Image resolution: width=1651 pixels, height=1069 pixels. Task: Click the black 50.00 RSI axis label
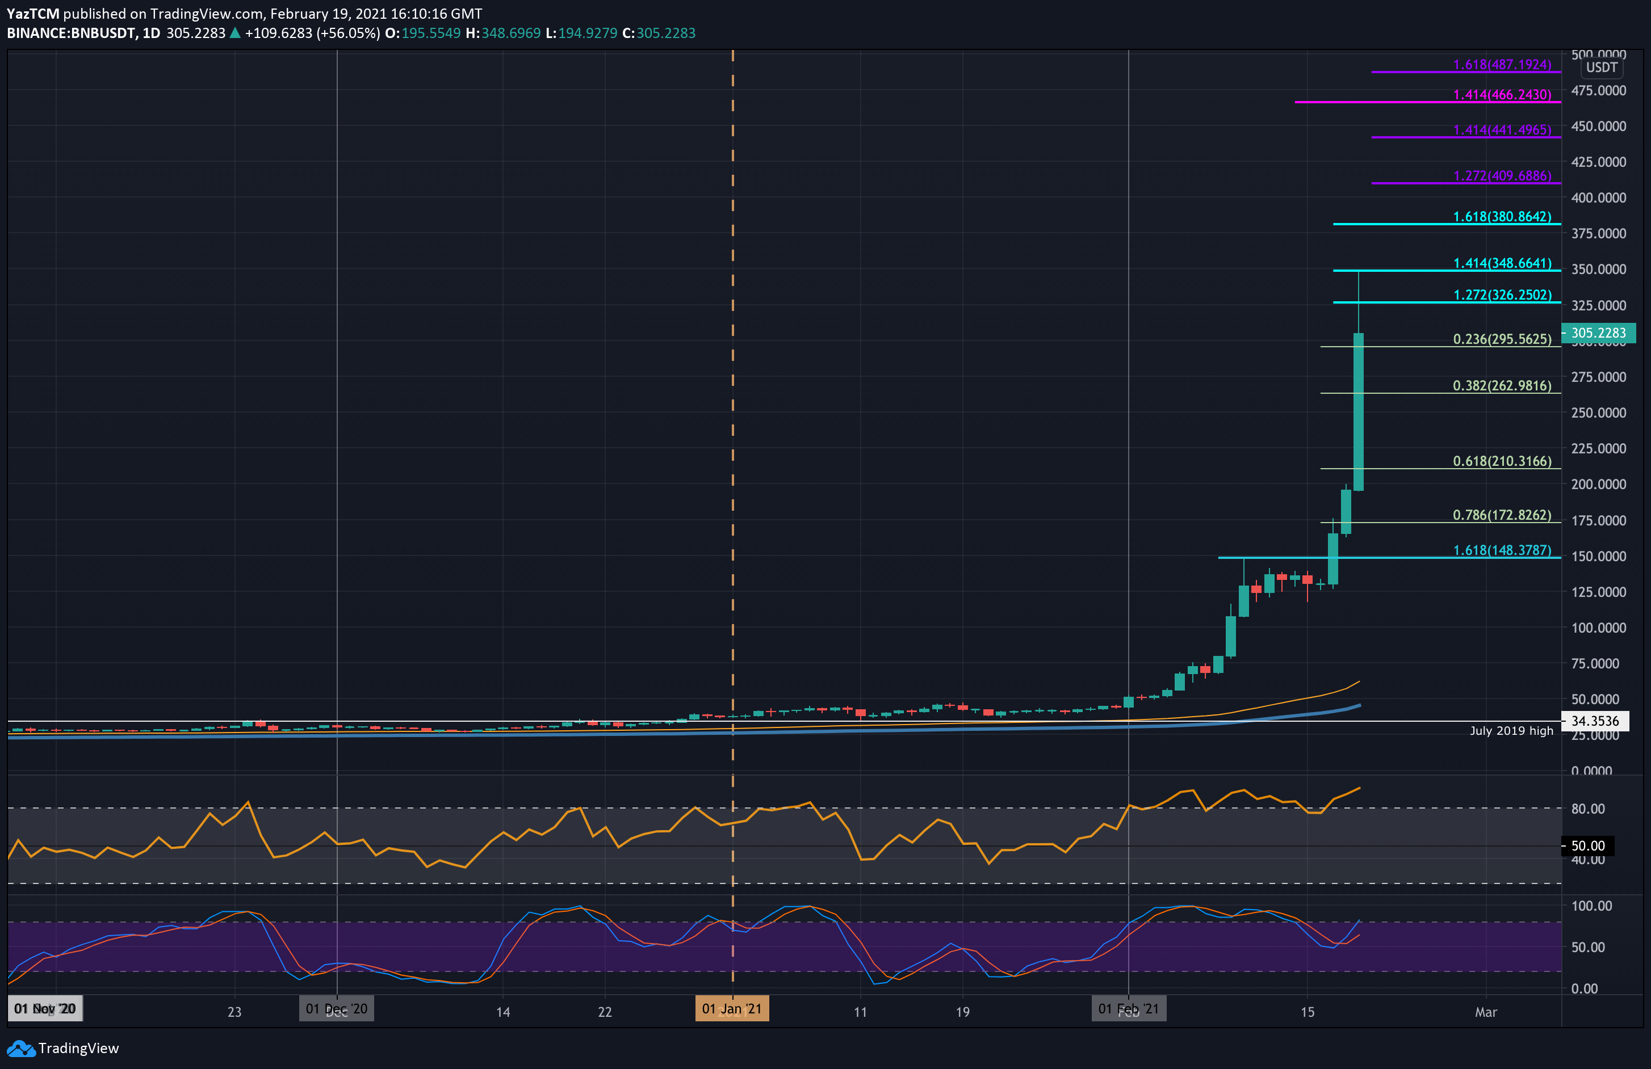coord(1588,846)
